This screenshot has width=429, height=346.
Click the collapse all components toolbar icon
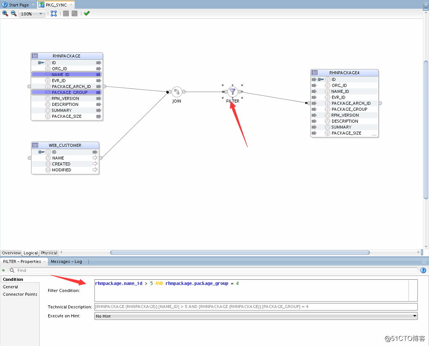[x=66, y=13]
